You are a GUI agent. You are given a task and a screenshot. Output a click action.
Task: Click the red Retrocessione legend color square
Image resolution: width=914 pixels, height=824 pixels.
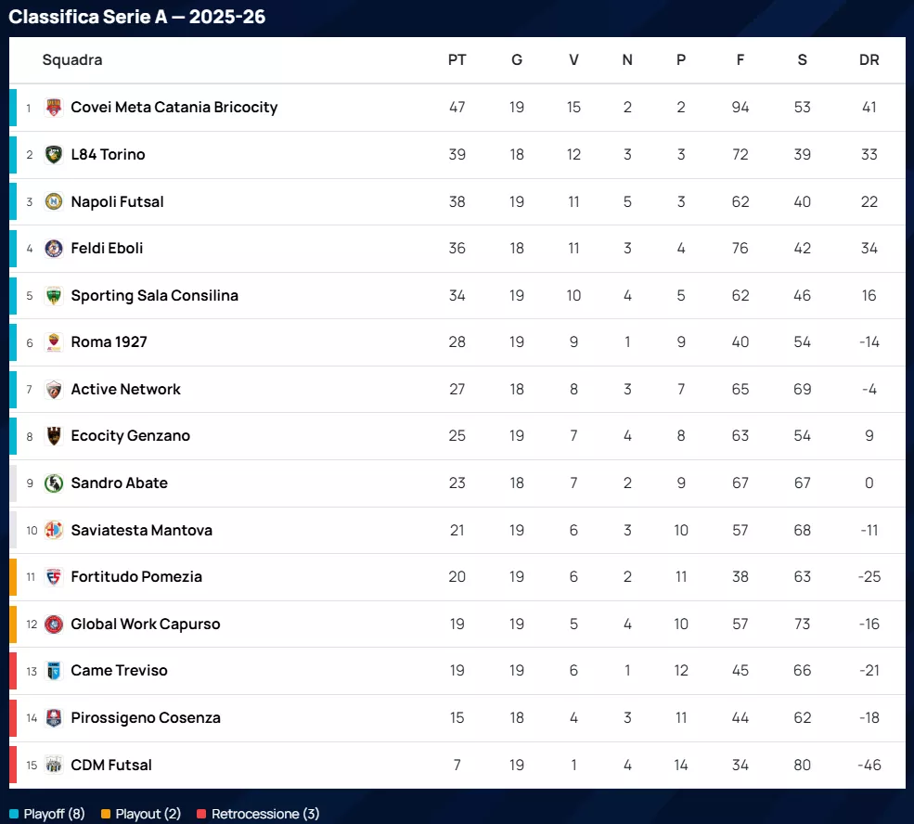[201, 815]
